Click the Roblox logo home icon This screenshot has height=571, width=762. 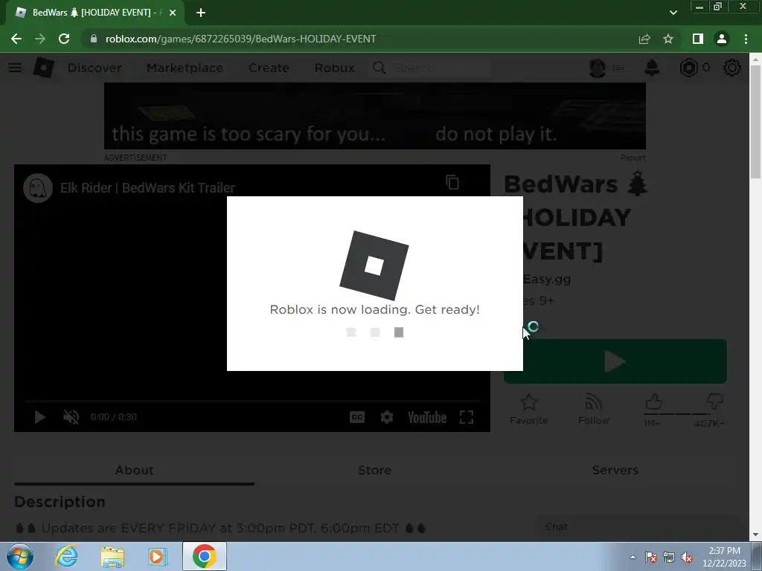coord(43,68)
